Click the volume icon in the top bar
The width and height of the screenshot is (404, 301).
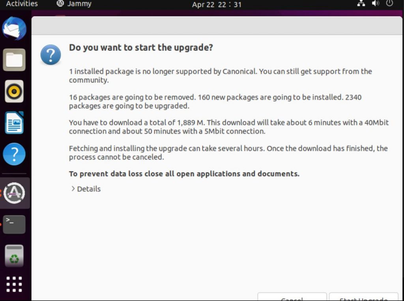[375, 4]
